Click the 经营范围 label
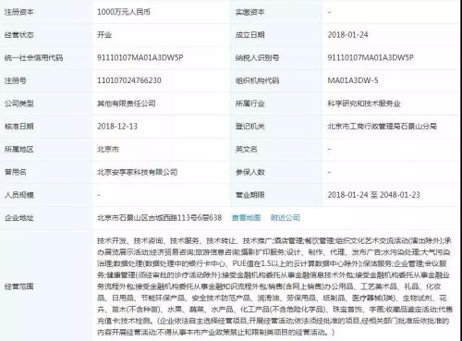This screenshot has height=341, width=462. point(19,286)
